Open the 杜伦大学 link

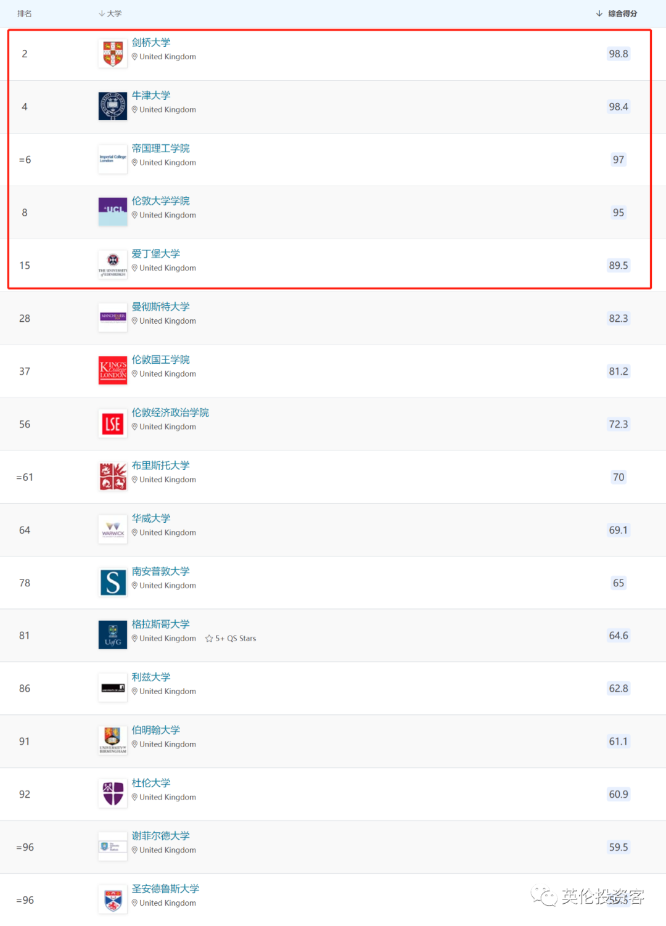(151, 783)
